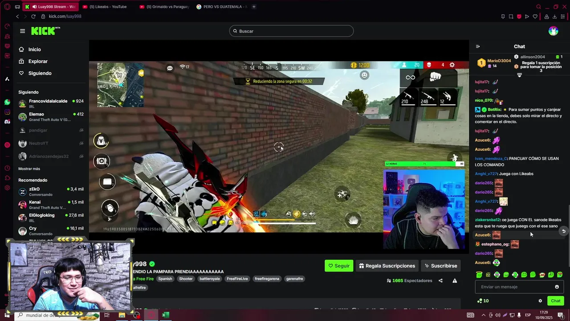
Task: Click the green Seguir button
Action: tap(339, 266)
